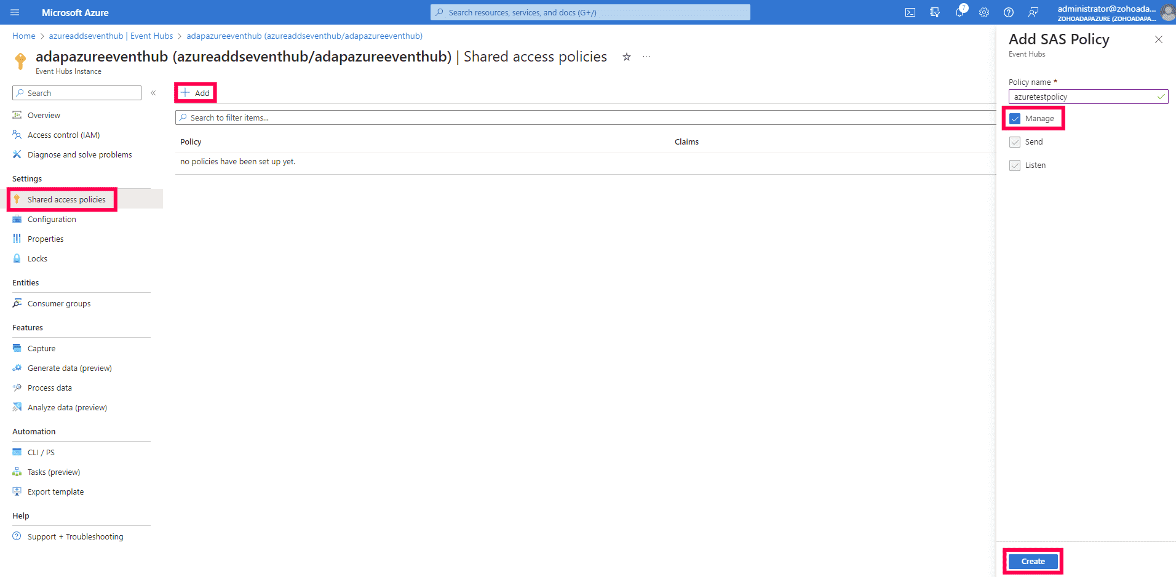Open the Help question mark icon
This screenshot has height=577, width=1176.
[x=1009, y=12]
